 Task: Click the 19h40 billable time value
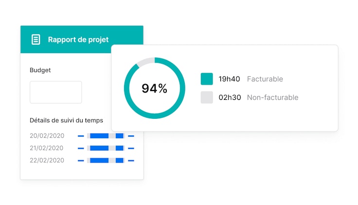228,79
